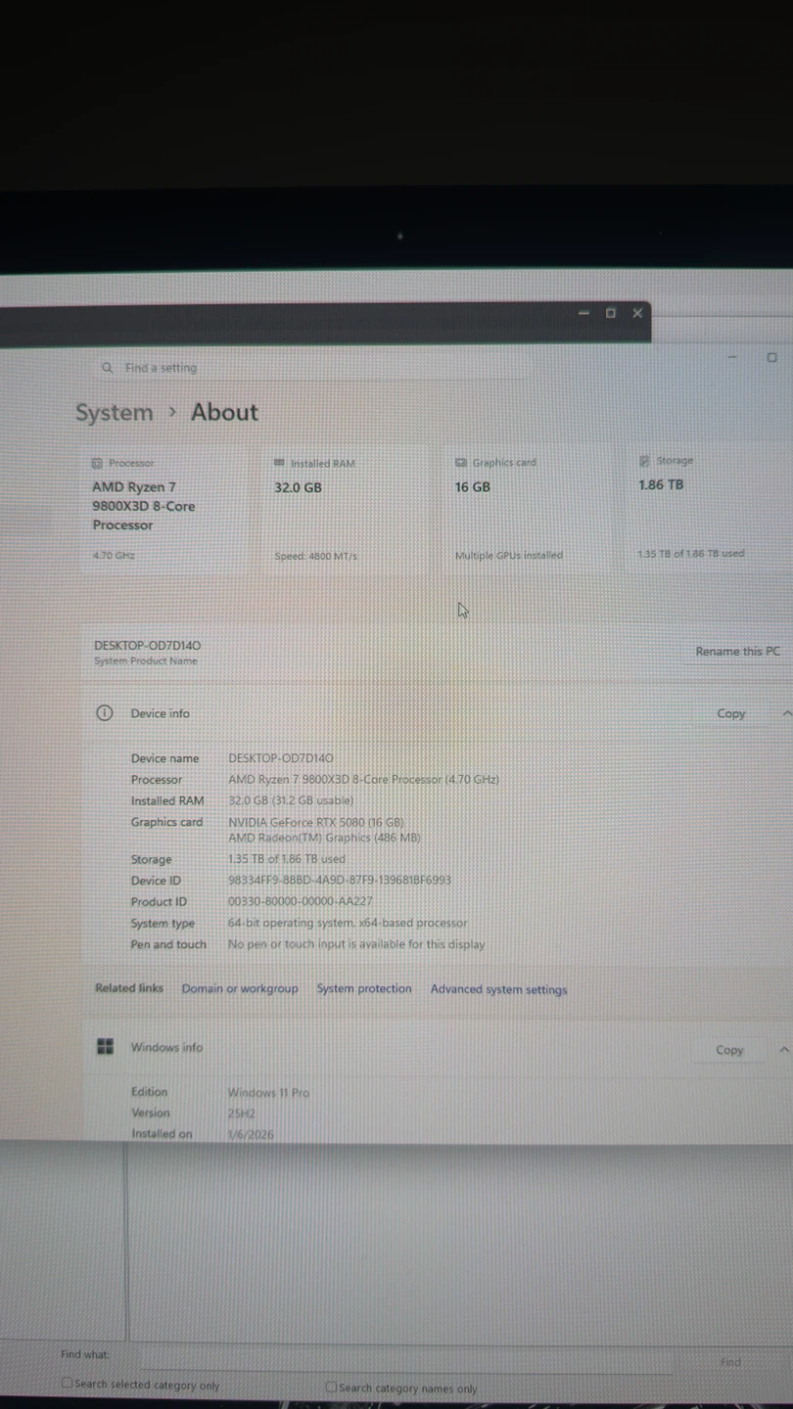Check 'Search category names only' checkbox
The height and width of the screenshot is (1409, 793).
[331, 1386]
